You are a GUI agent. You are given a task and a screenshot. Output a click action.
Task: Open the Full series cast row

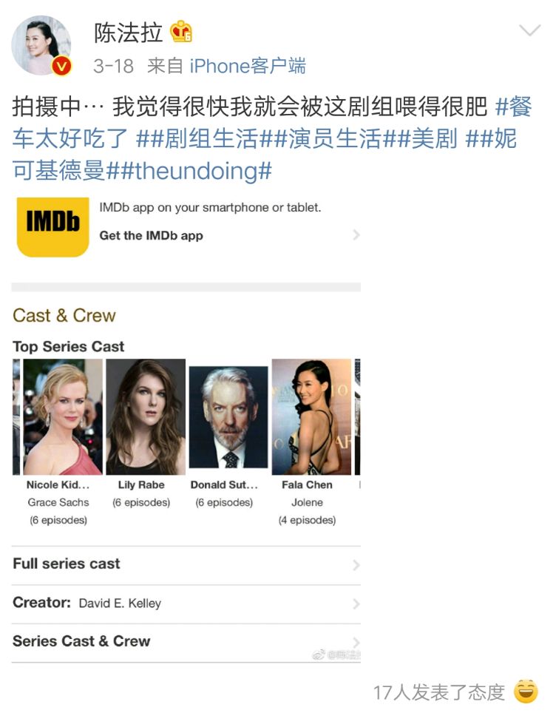186,565
